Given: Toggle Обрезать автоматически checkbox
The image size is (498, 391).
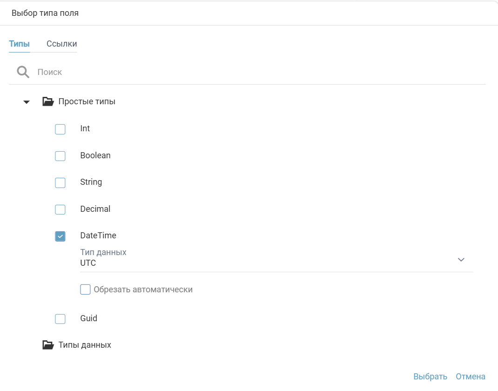Looking at the screenshot, I should (x=85, y=290).
